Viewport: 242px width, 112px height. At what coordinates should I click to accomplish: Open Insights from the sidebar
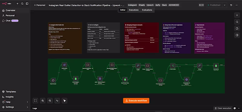[x=15, y=97]
